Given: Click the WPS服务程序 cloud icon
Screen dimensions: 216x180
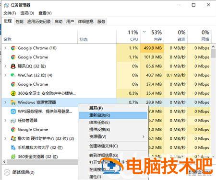Looking at the screenshot, I should 13,112.
